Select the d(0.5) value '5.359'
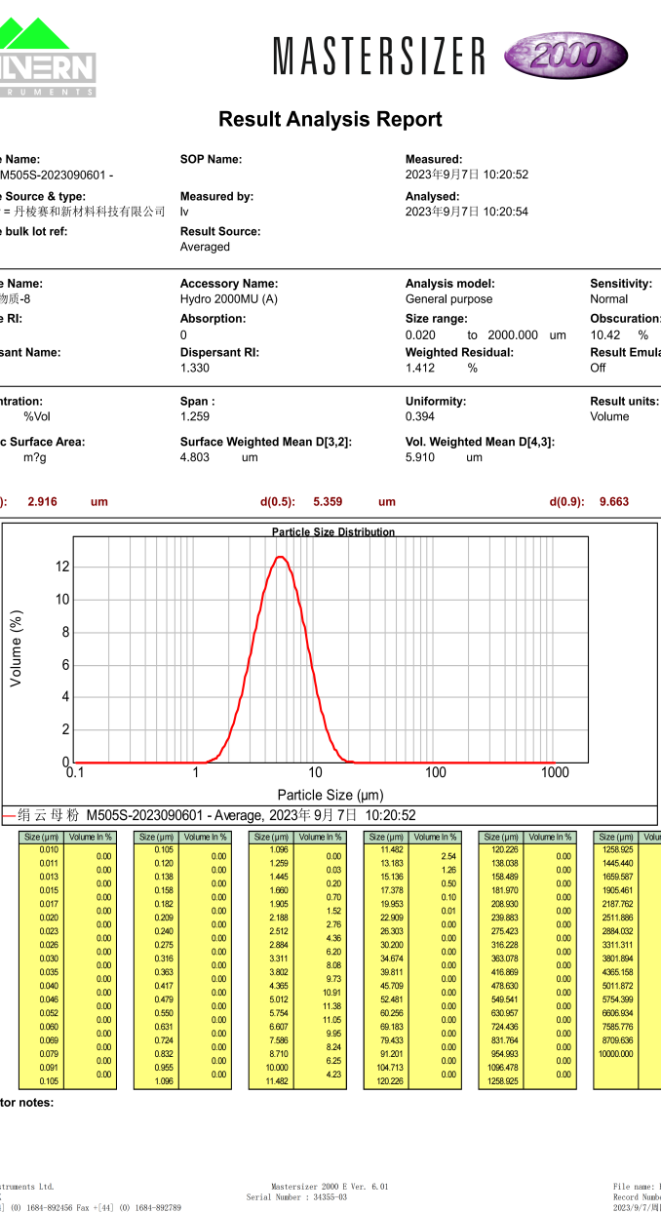The image size is (661, 1213). click(x=329, y=502)
